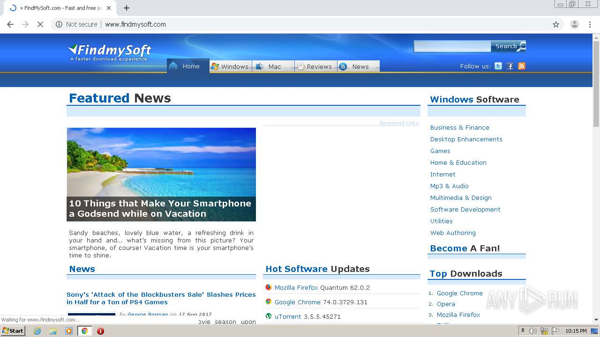The width and height of the screenshot is (600, 337).
Task: Open the media player taskbar icon
Action: point(69,331)
